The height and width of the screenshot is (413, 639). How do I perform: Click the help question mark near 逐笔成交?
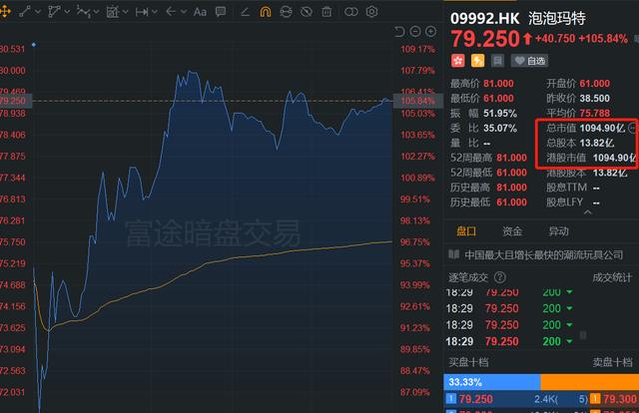[499, 277]
